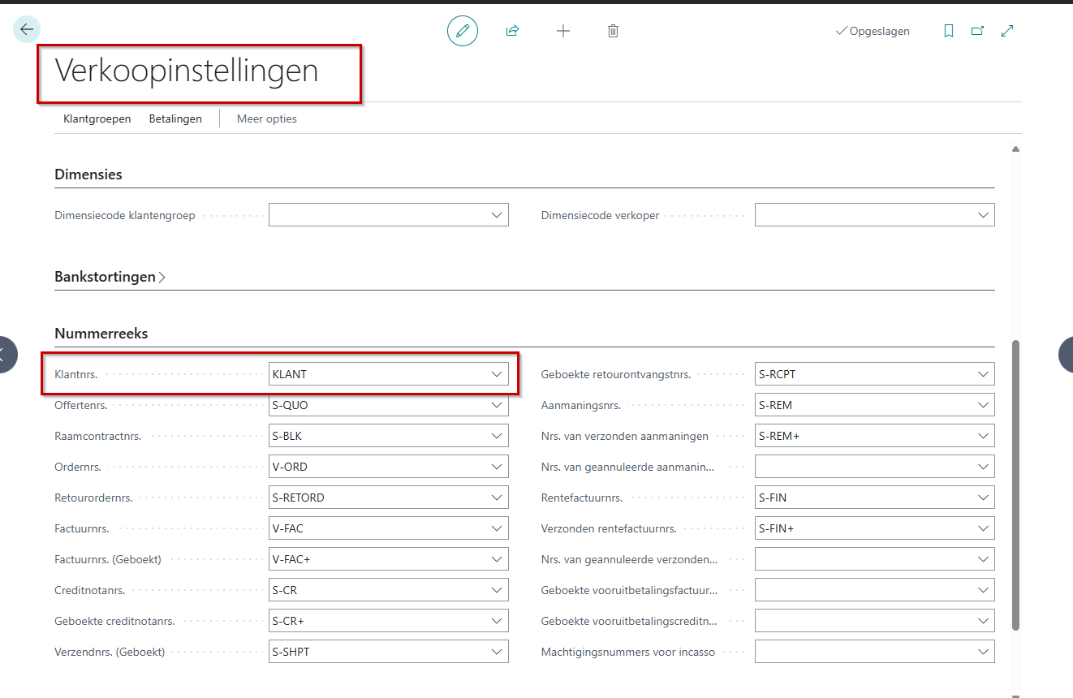Screen dimensions: 1073x698
Task: Open the Betalingen menu item
Action: [x=175, y=118]
